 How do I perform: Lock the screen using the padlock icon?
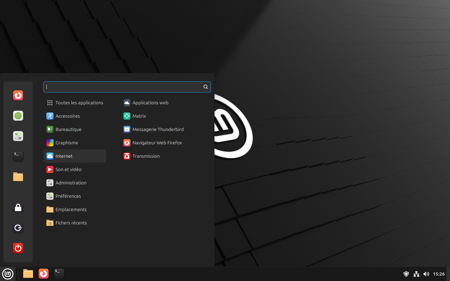pyautogui.click(x=18, y=207)
